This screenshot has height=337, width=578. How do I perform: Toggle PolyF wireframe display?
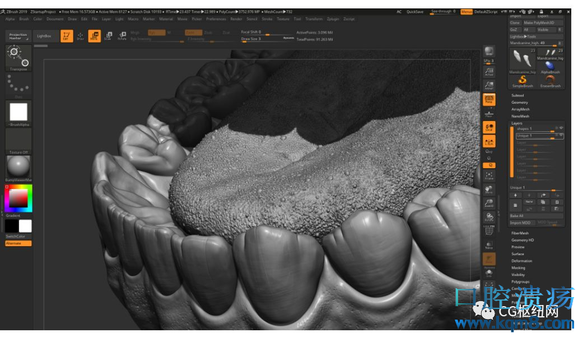(489, 231)
